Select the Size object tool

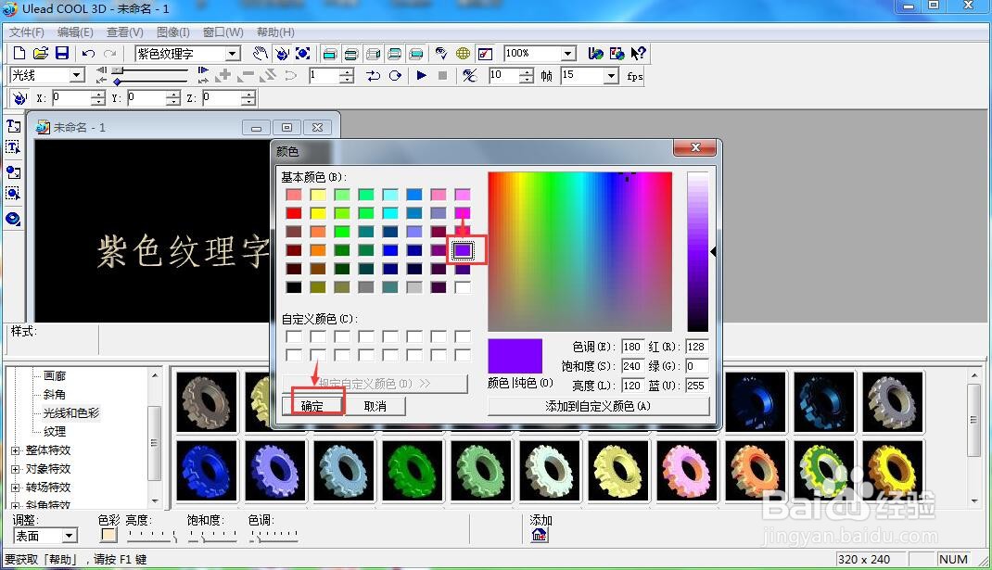(303, 54)
